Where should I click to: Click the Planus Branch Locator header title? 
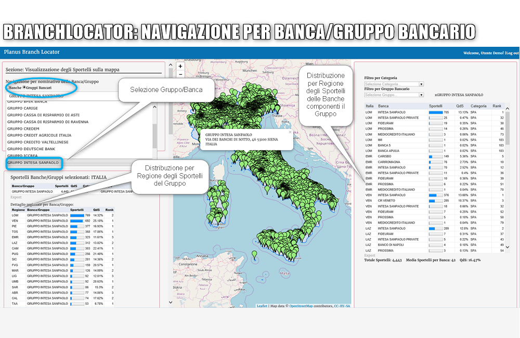[x=32, y=52]
